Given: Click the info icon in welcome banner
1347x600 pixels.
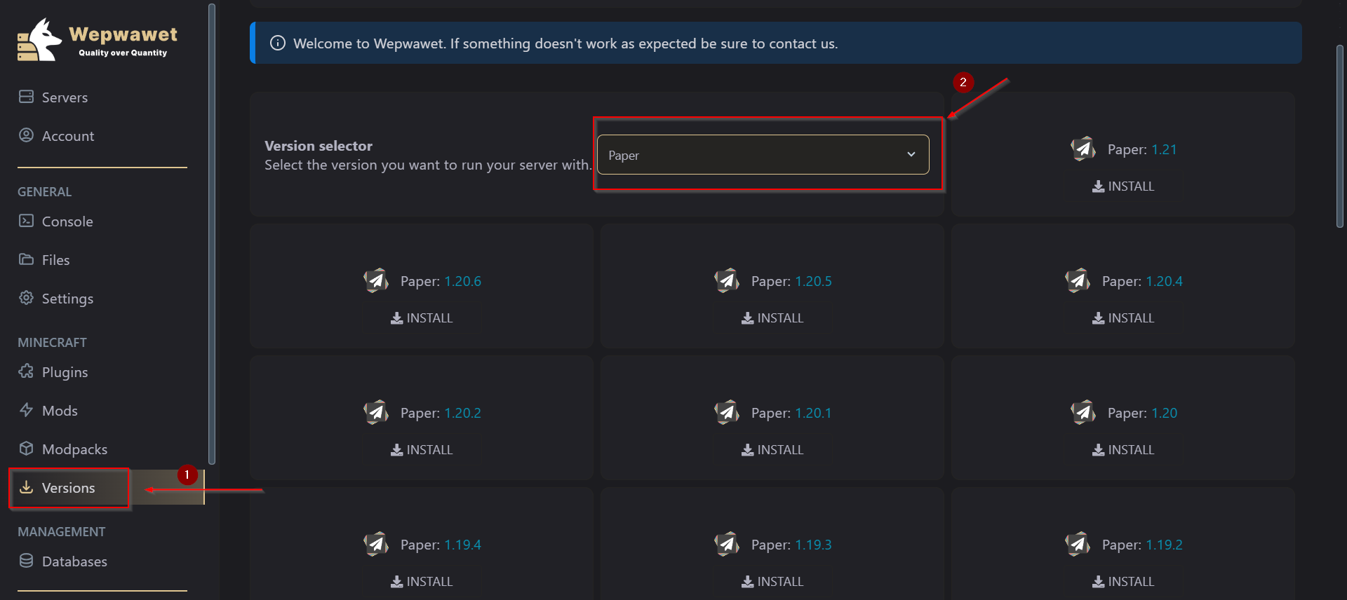Looking at the screenshot, I should (278, 43).
